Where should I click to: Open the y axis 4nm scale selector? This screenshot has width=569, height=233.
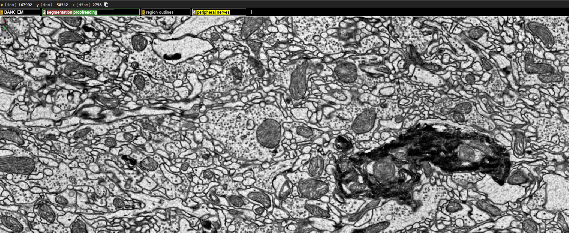click(46, 5)
